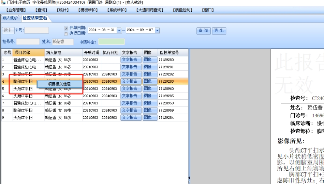The height and width of the screenshot is (184, 324).
Task: Click the 退出 button
Action: pos(219,31)
